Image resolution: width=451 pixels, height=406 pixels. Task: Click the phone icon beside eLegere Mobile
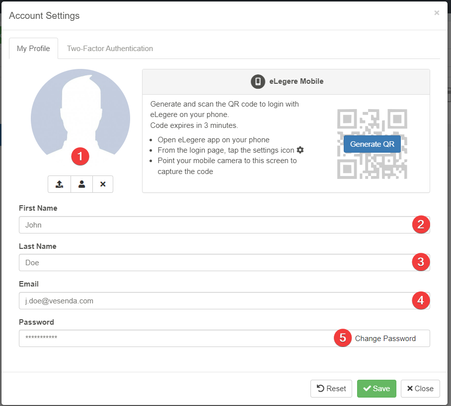[258, 81]
